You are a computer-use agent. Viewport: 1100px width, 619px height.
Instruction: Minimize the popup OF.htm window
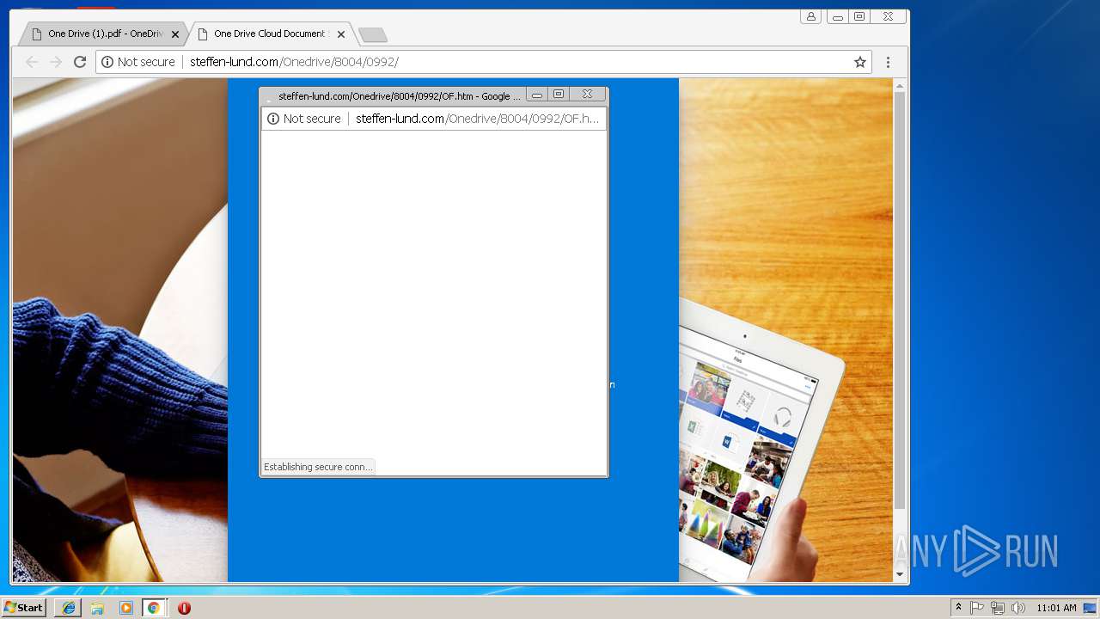537,95
